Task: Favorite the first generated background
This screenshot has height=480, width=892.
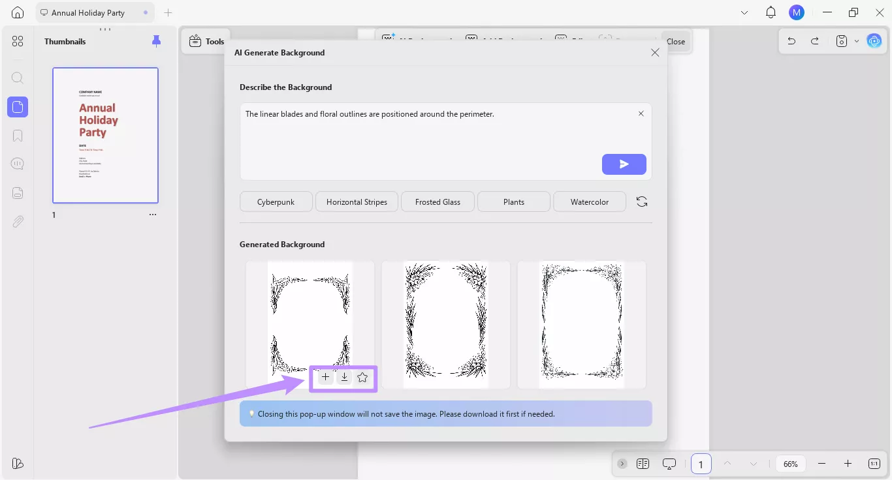Action: coord(362,377)
